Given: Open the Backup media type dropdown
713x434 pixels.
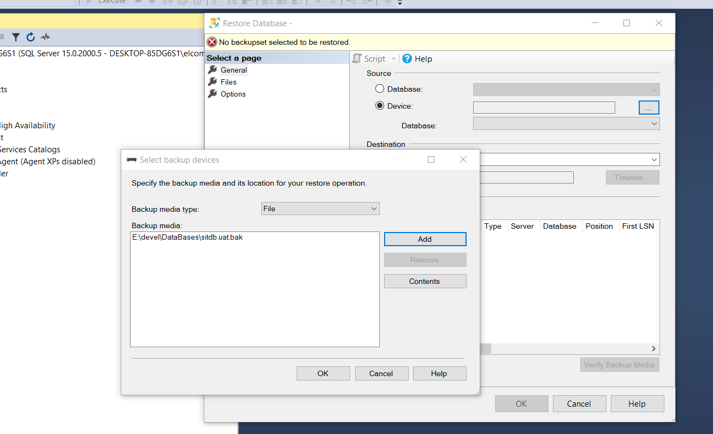Looking at the screenshot, I should click(320, 209).
